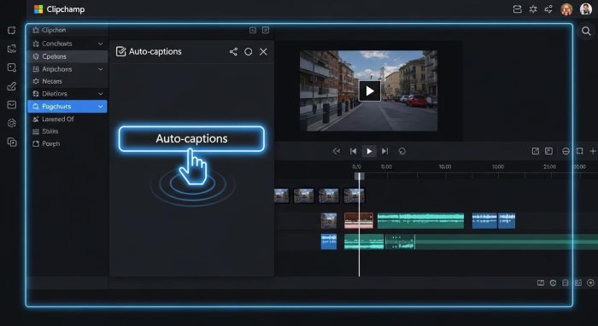
Task: Select the magnifier-in-square icon in left sidebar
Action: 12,67
